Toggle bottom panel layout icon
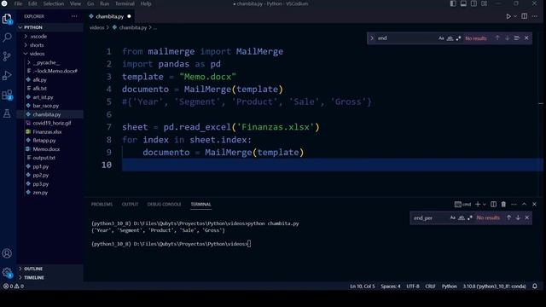The image size is (546, 307). point(463,3)
